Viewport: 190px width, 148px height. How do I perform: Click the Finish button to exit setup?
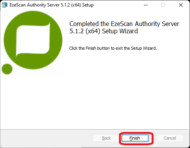(x=135, y=138)
